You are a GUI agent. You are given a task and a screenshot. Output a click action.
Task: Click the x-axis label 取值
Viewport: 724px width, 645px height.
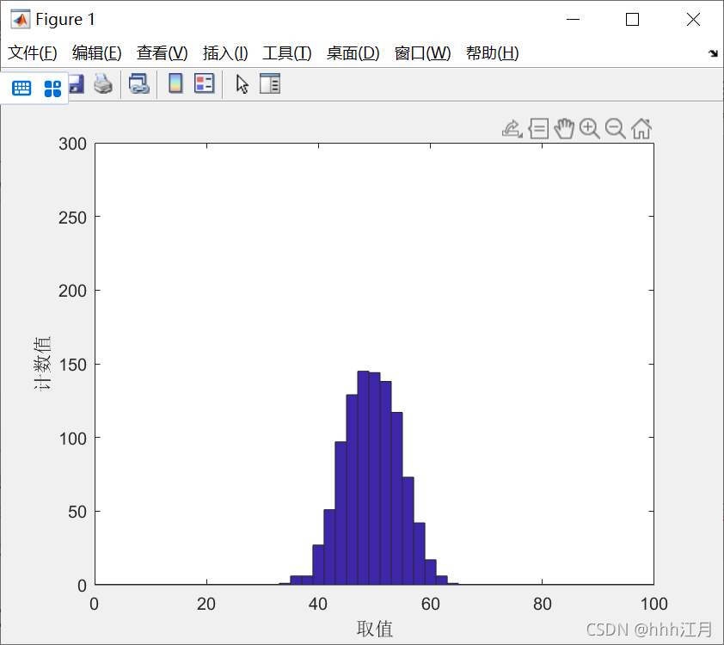(x=374, y=629)
